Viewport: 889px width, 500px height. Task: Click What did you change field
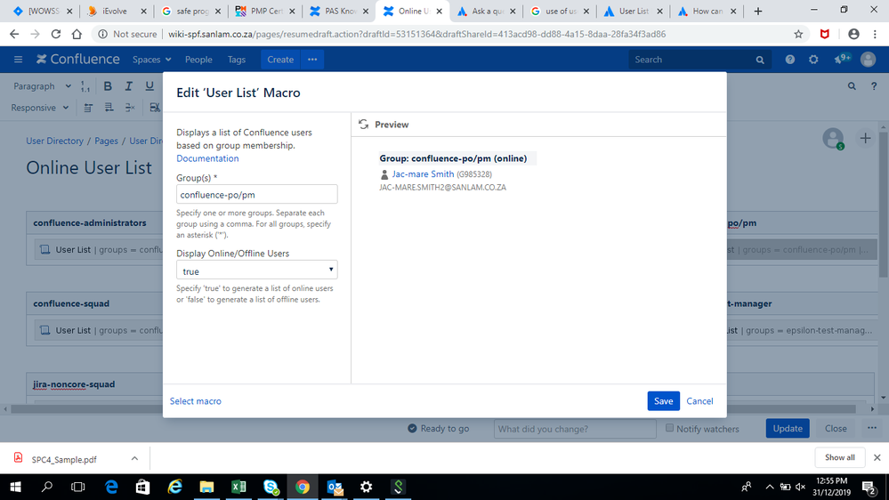tap(575, 429)
